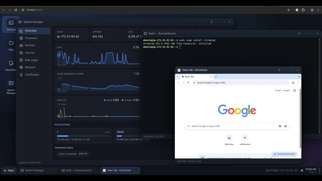Open the Images link
This screenshot has width=322, height=181.
coord(286,90)
